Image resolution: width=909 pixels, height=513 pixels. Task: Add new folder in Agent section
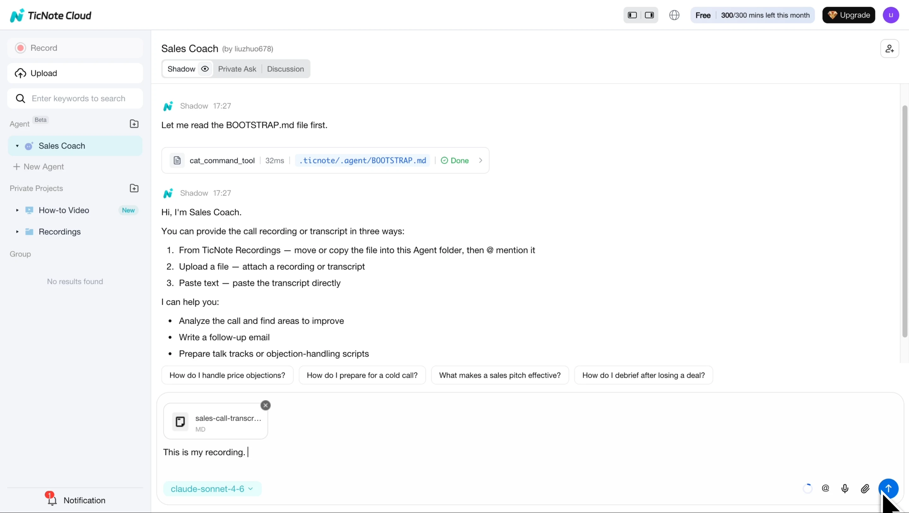[x=134, y=124]
